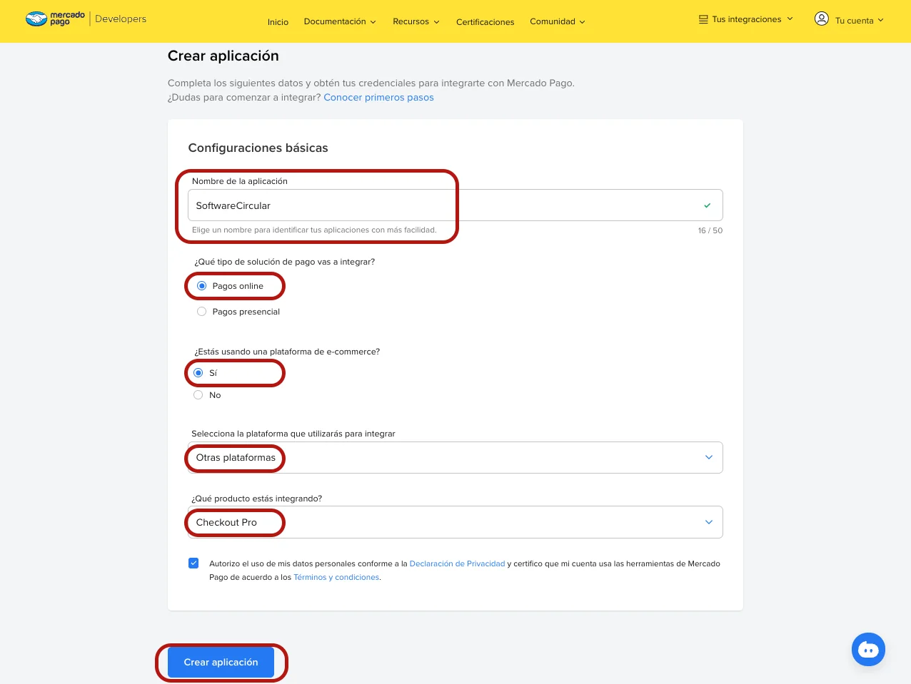Select the Pagos online radio button

point(201,286)
